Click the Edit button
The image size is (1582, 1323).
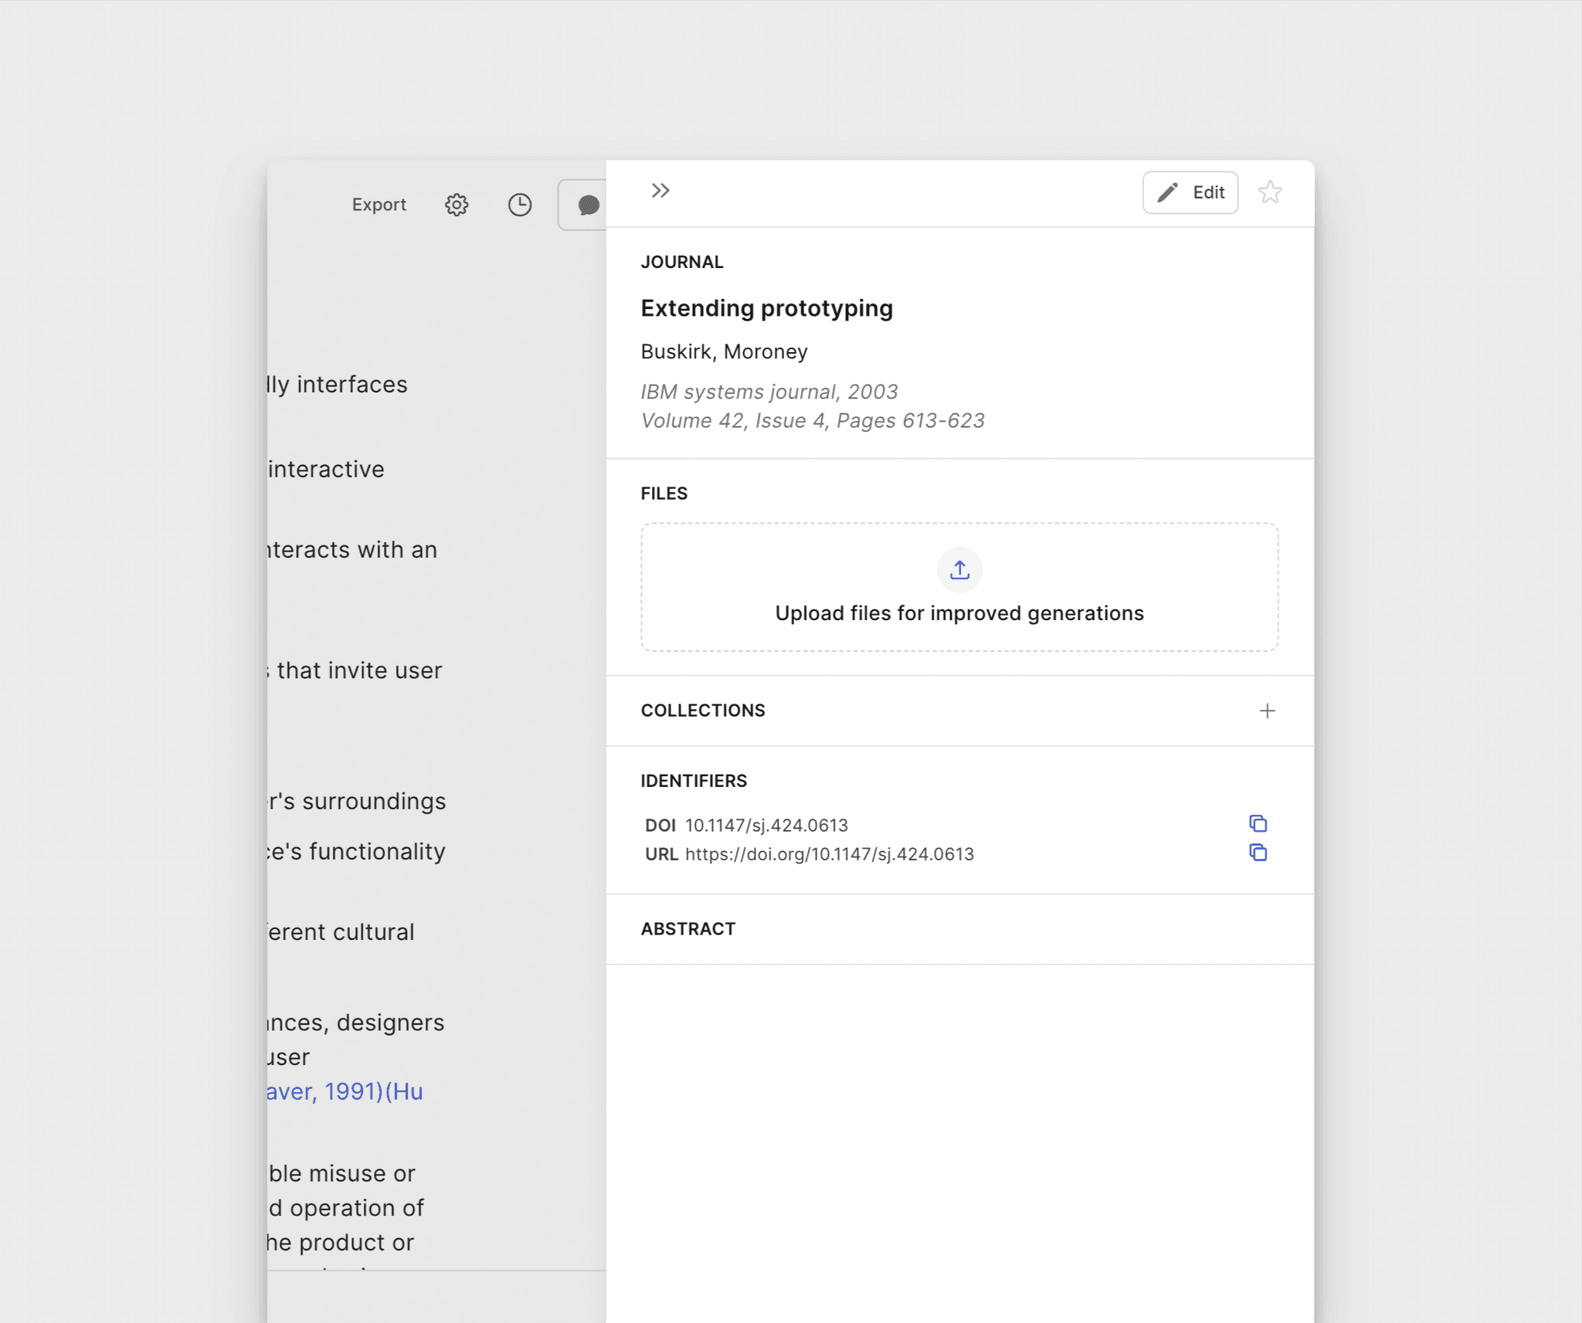1190,192
